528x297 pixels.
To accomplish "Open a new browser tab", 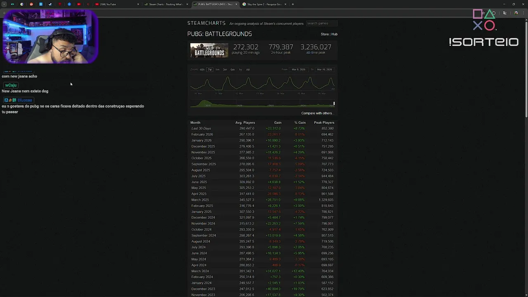I will point(293,4).
